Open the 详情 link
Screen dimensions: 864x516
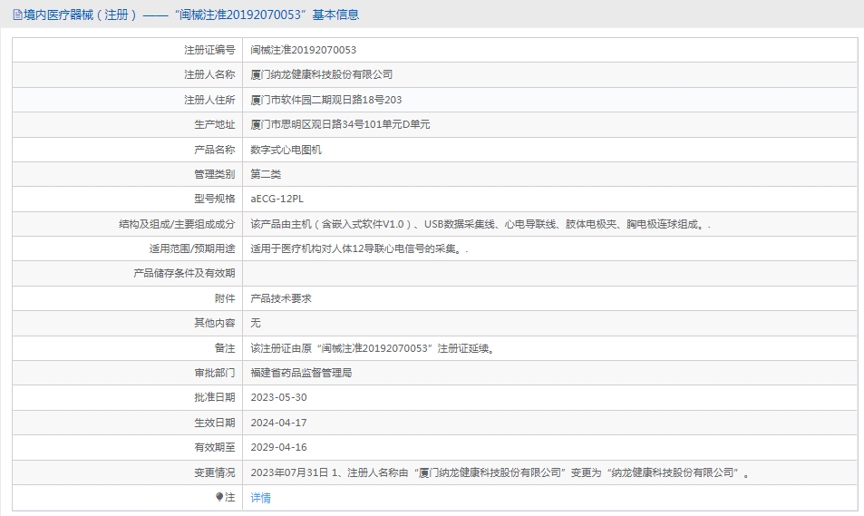[x=260, y=498]
